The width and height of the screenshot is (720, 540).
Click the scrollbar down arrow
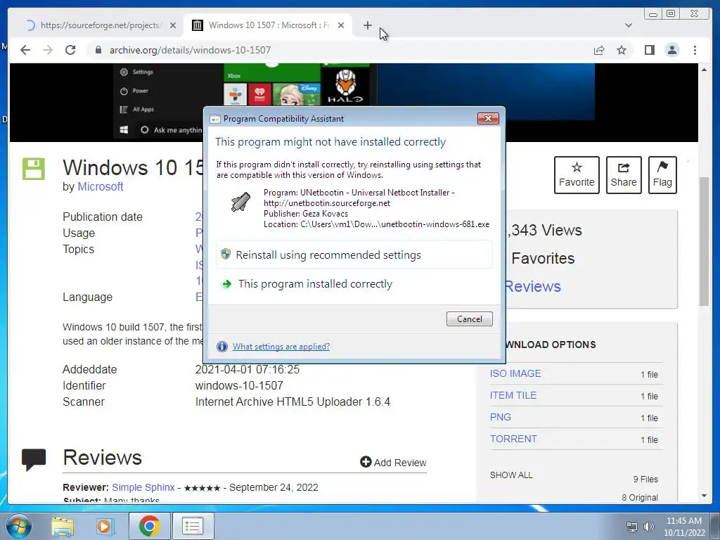click(704, 496)
